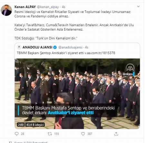Open Kenan ALPAY's profile picture

click(x=6, y=10)
